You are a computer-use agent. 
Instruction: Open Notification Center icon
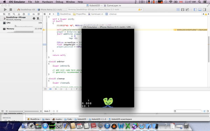[x=205, y=2]
